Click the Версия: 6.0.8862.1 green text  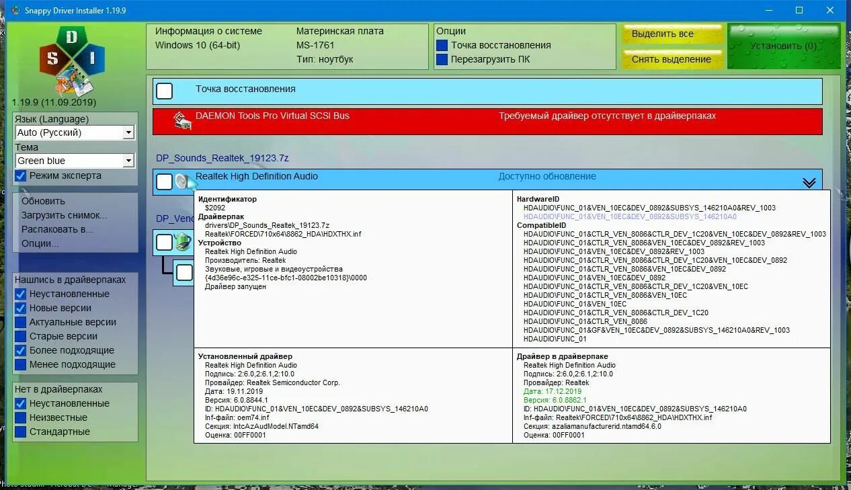point(555,400)
